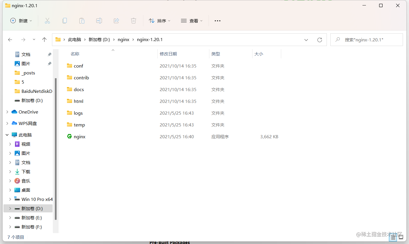Collapse the 此电脑 tree node
409x244 pixels.
click(x=7, y=135)
